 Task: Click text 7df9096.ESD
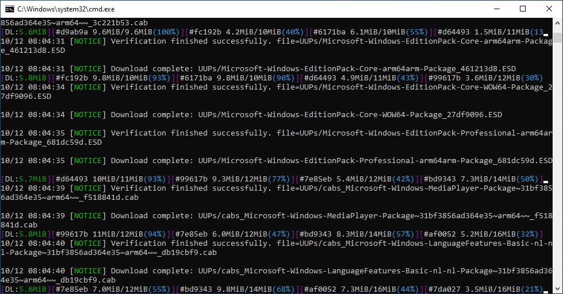pos(26,96)
